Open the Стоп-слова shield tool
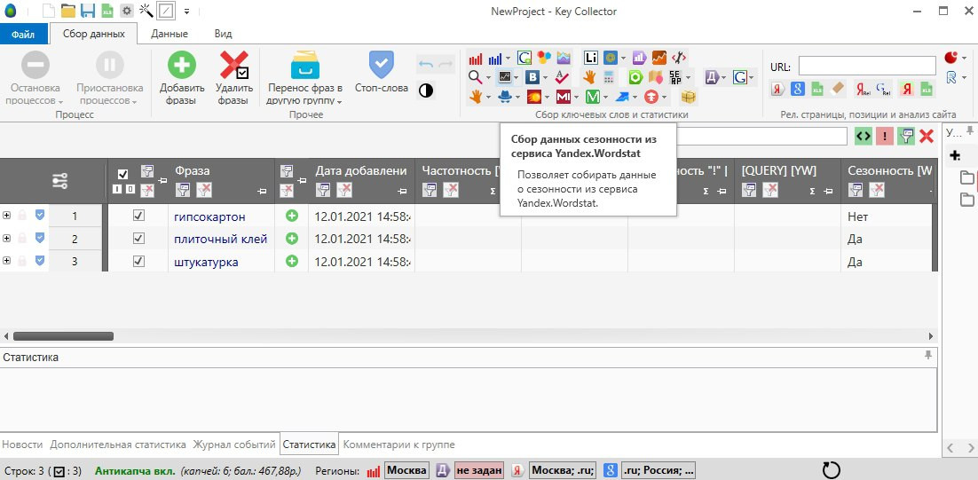 (x=381, y=66)
